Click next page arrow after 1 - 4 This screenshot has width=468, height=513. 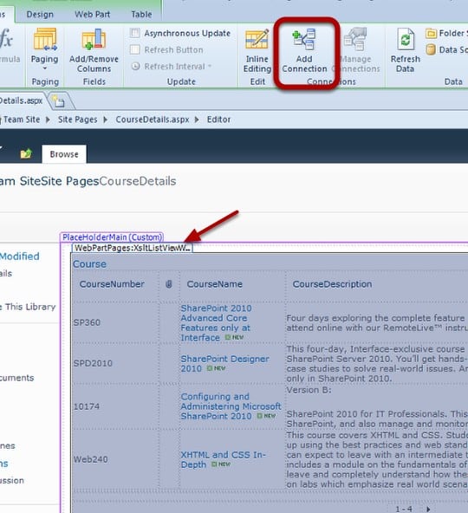(x=428, y=509)
